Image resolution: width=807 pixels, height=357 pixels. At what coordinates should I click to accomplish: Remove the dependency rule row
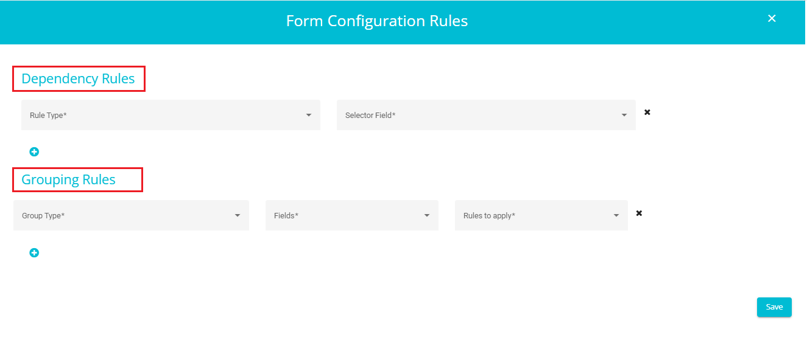[x=647, y=112]
